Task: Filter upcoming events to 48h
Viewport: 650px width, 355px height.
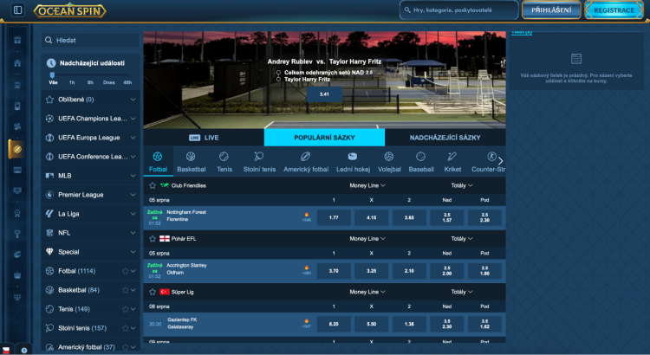Action: 127,82
